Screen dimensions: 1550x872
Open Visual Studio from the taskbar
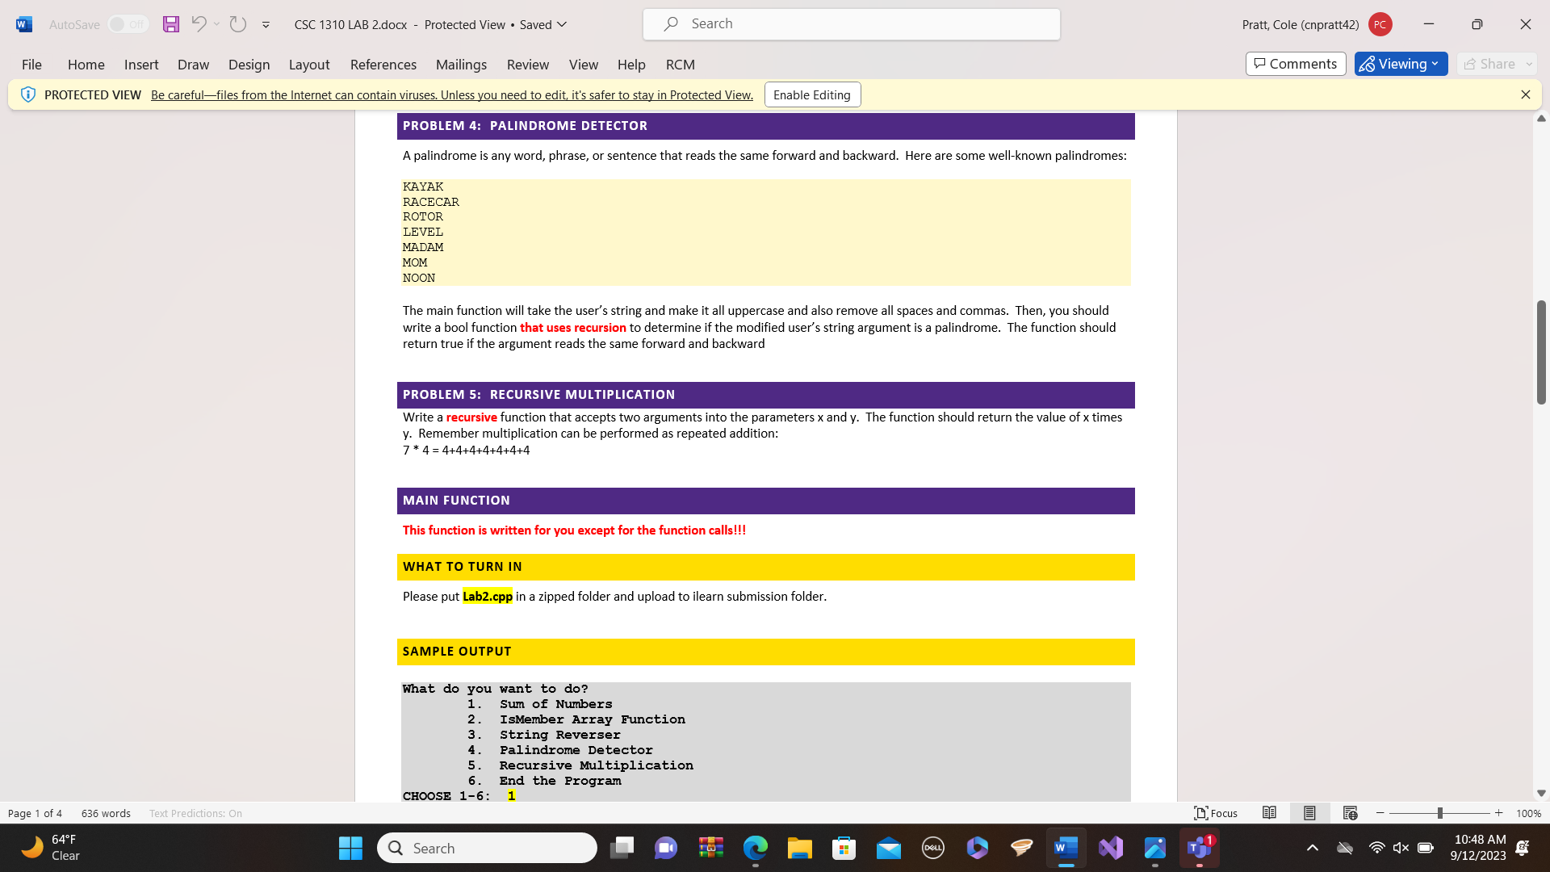point(1111,848)
